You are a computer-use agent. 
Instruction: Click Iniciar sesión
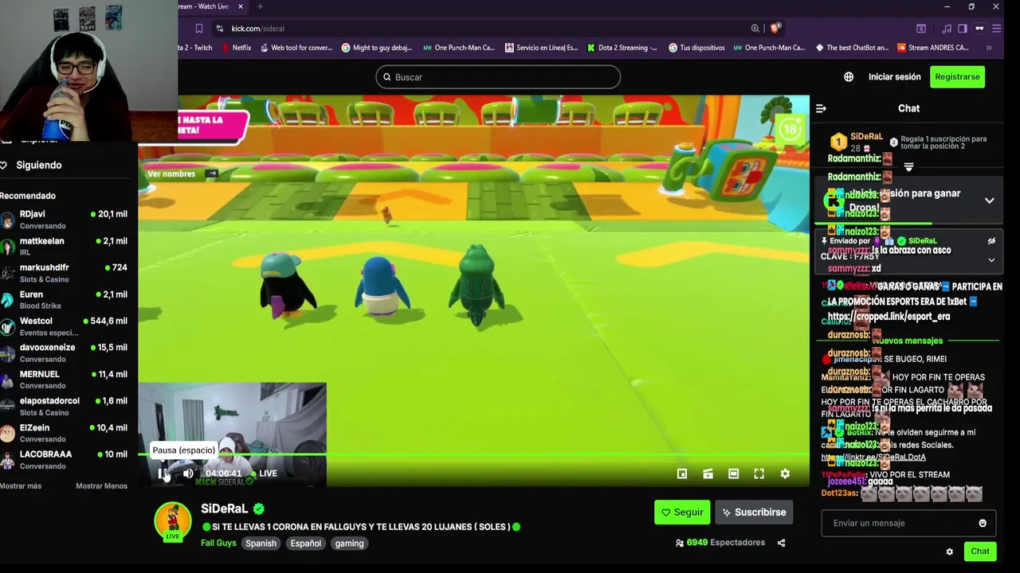pyautogui.click(x=894, y=77)
